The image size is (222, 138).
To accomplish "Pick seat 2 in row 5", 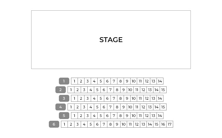I will 81,116.
